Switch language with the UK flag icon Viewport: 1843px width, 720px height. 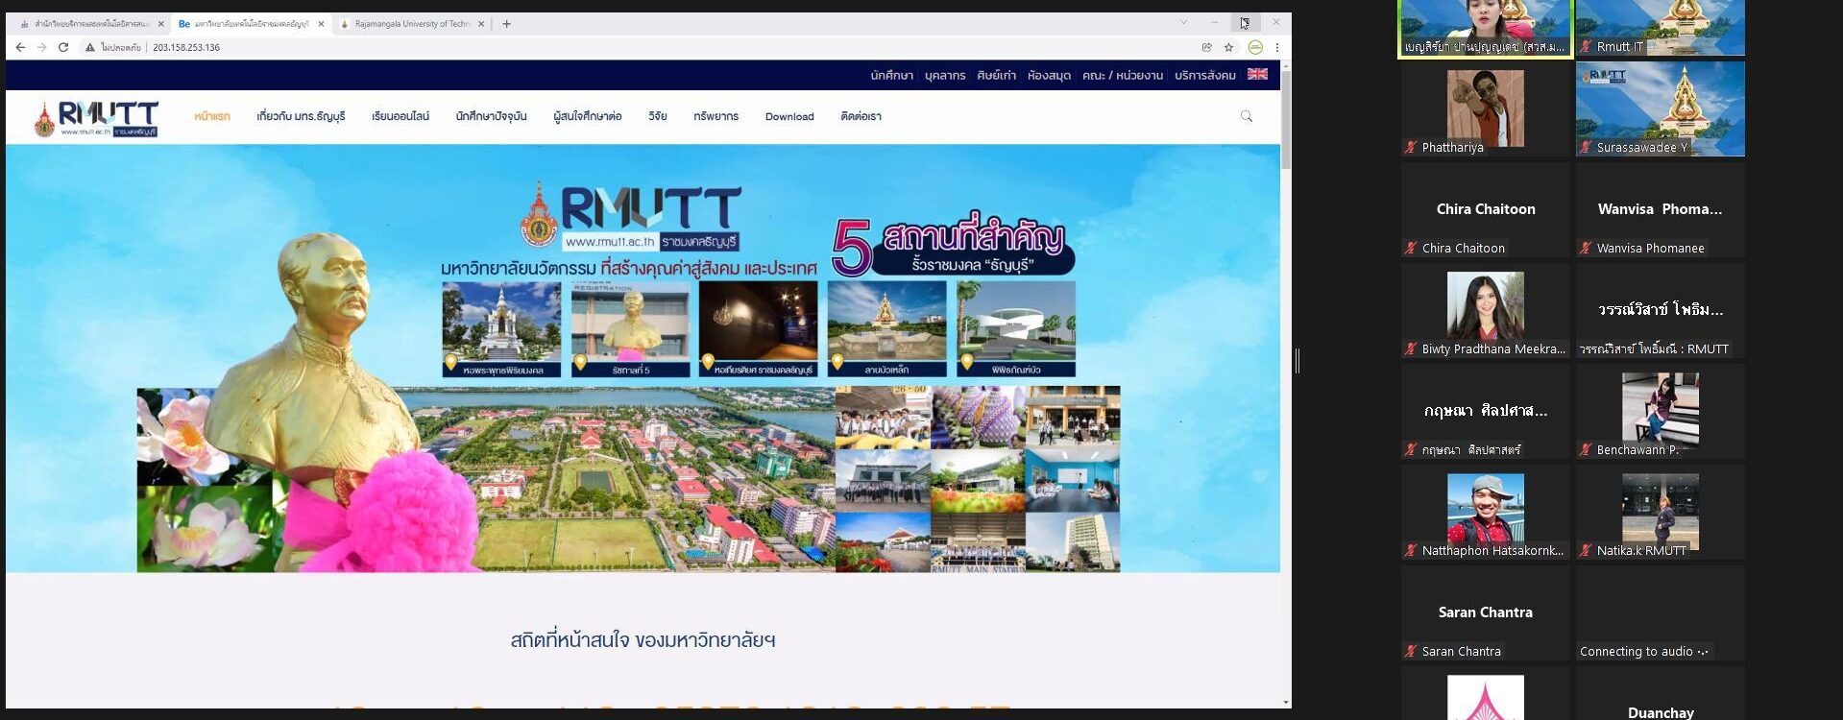coord(1257,74)
